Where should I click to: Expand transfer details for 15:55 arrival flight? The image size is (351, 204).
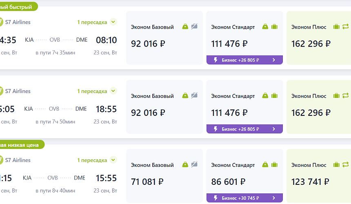pos(113,160)
